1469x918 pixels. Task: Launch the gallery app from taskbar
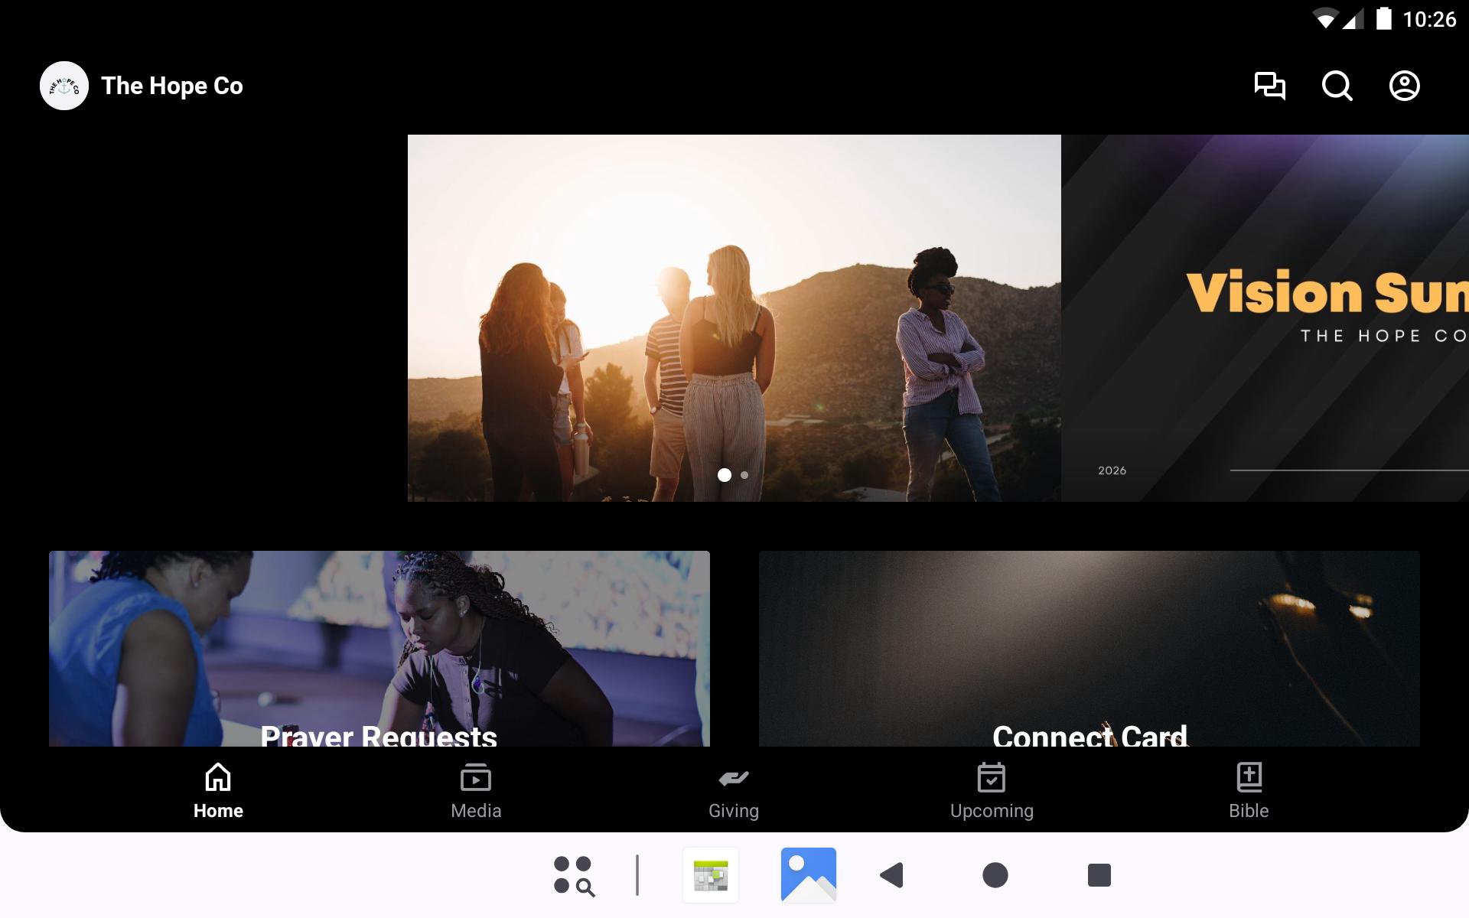tap(808, 875)
